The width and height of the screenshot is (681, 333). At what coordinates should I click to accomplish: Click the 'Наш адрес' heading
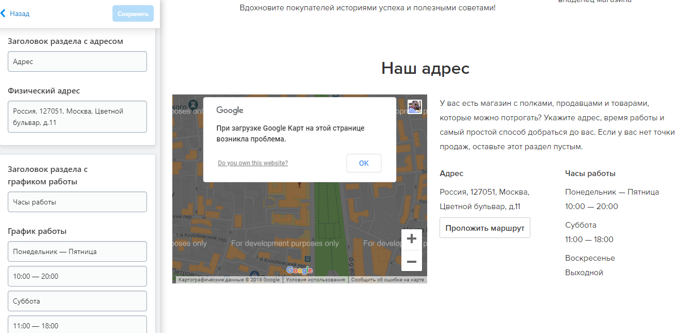(x=426, y=68)
